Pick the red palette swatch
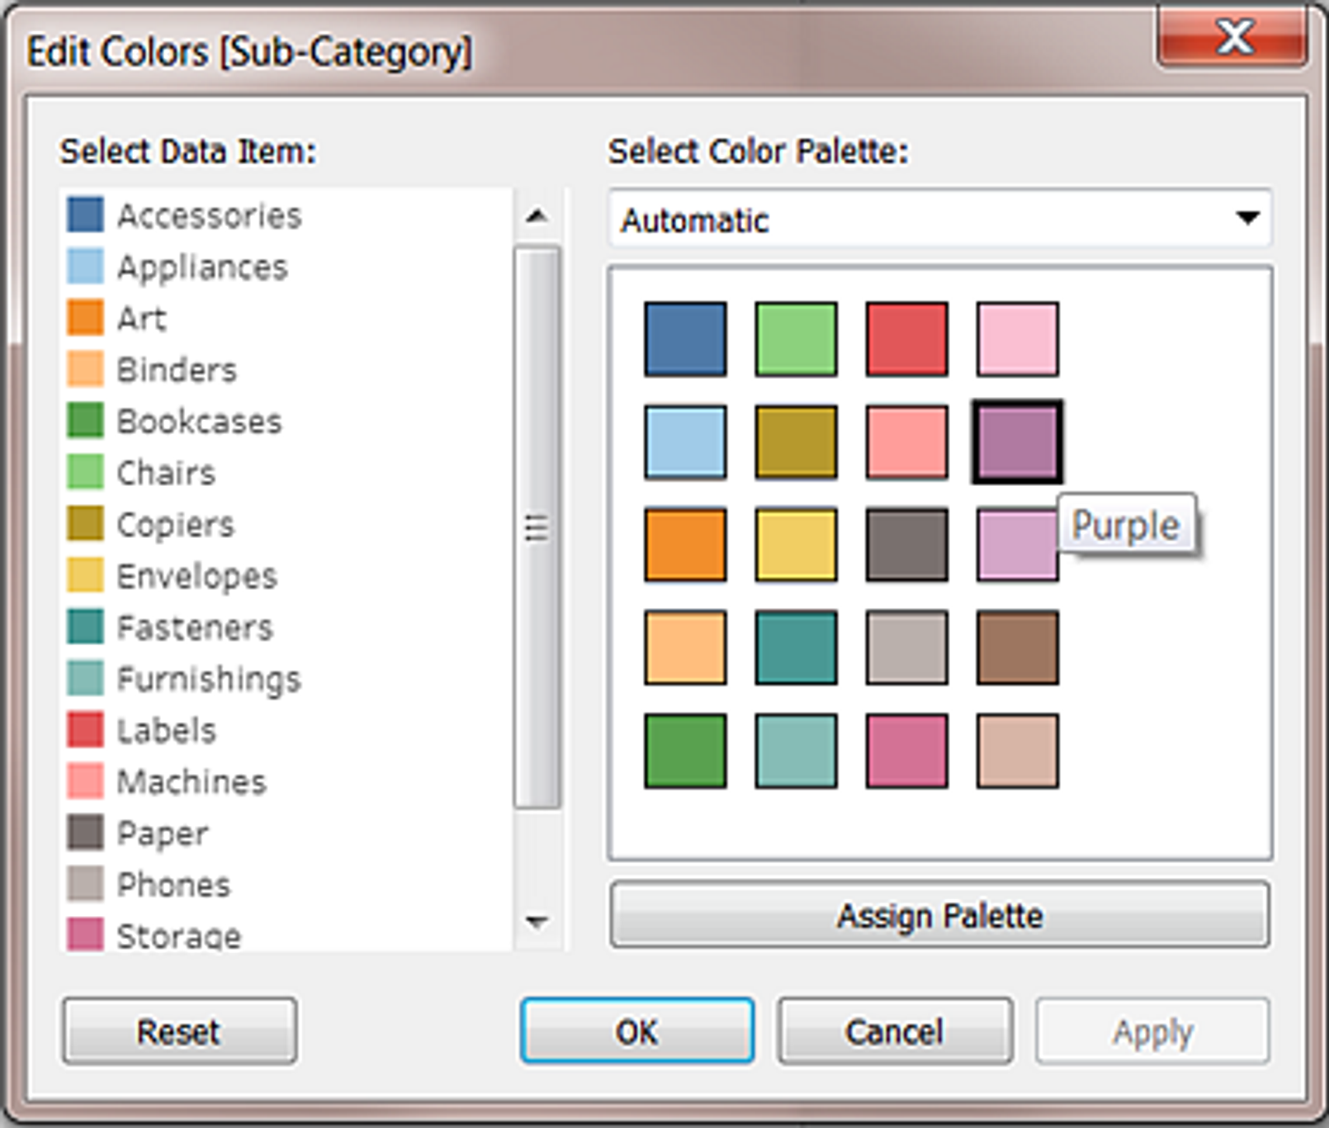 point(906,339)
